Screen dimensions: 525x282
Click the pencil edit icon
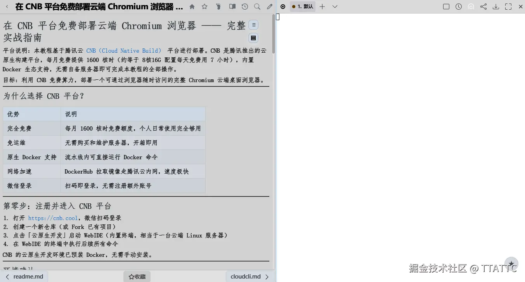[x=270, y=7]
